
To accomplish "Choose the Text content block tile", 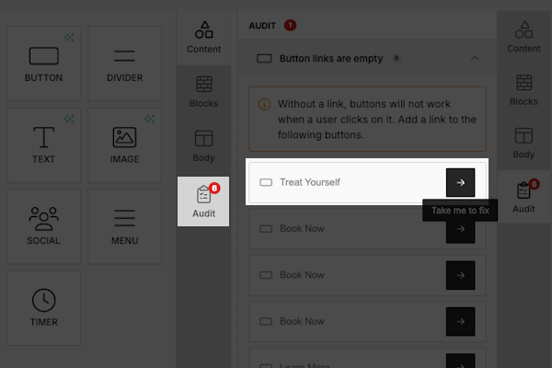I will tap(44, 144).
